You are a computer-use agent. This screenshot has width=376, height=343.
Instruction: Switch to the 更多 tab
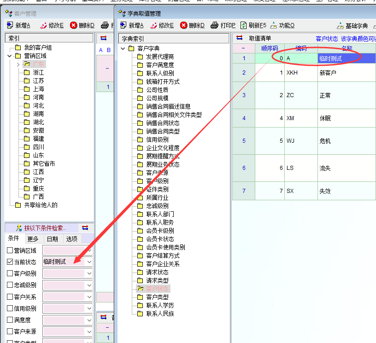[33, 239]
